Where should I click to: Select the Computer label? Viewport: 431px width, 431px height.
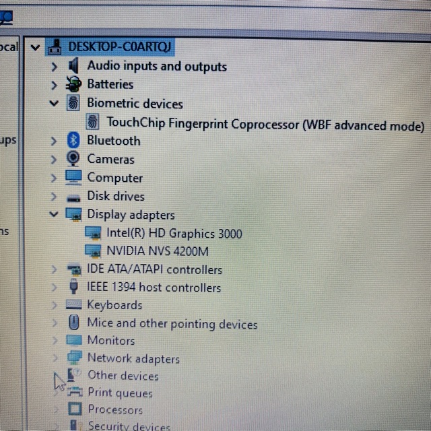(115, 178)
